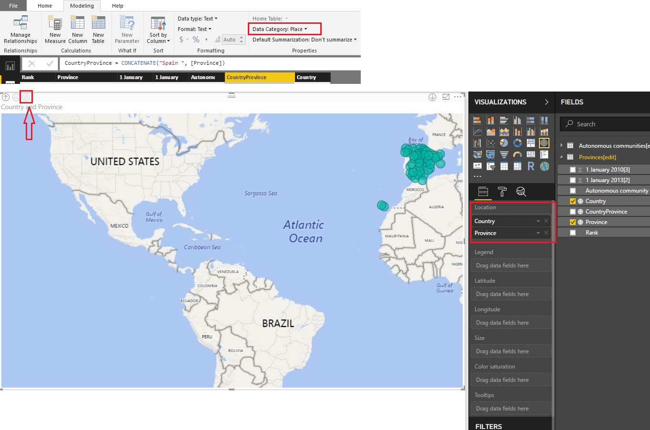The width and height of the screenshot is (650, 430).
Task: Switch to the Home tab
Action: 45,6
